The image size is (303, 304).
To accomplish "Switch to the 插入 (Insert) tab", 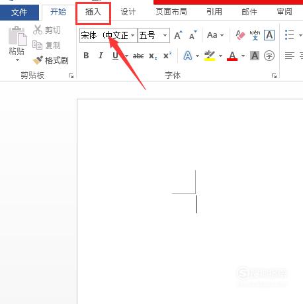I will click(93, 12).
